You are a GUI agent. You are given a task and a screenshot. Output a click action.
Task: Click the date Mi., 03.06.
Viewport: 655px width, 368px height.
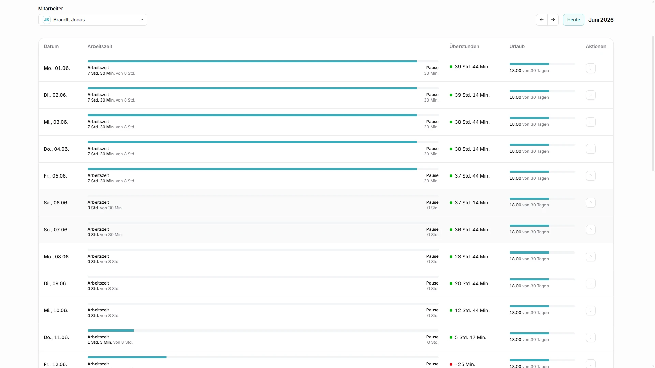click(x=56, y=122)
